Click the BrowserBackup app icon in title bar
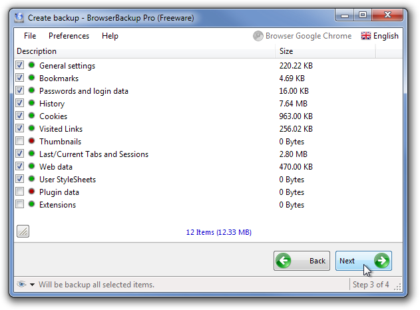 point(19,17)
